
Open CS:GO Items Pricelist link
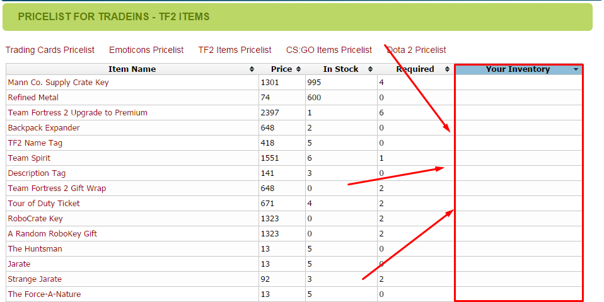pyautogui.click(x=329, y=50)
